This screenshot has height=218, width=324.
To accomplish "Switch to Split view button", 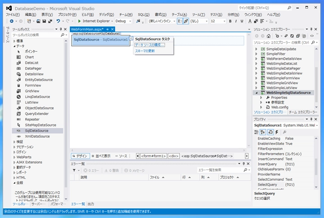I will click(101, 156).
